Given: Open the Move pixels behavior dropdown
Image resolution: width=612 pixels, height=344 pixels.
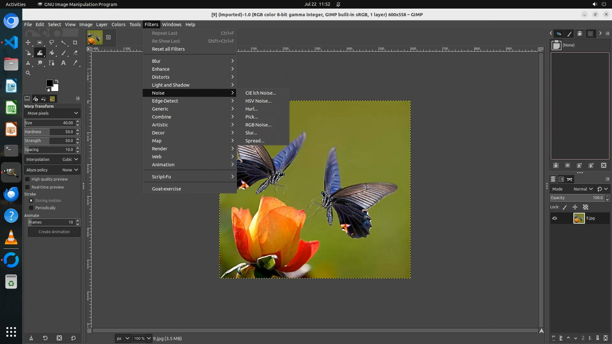Looking at the screenshot, I should point(52,113).
